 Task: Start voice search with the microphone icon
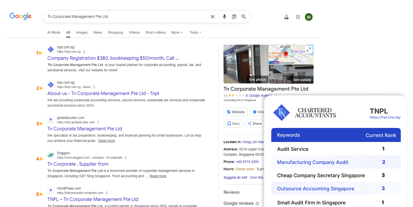point(225,17)
